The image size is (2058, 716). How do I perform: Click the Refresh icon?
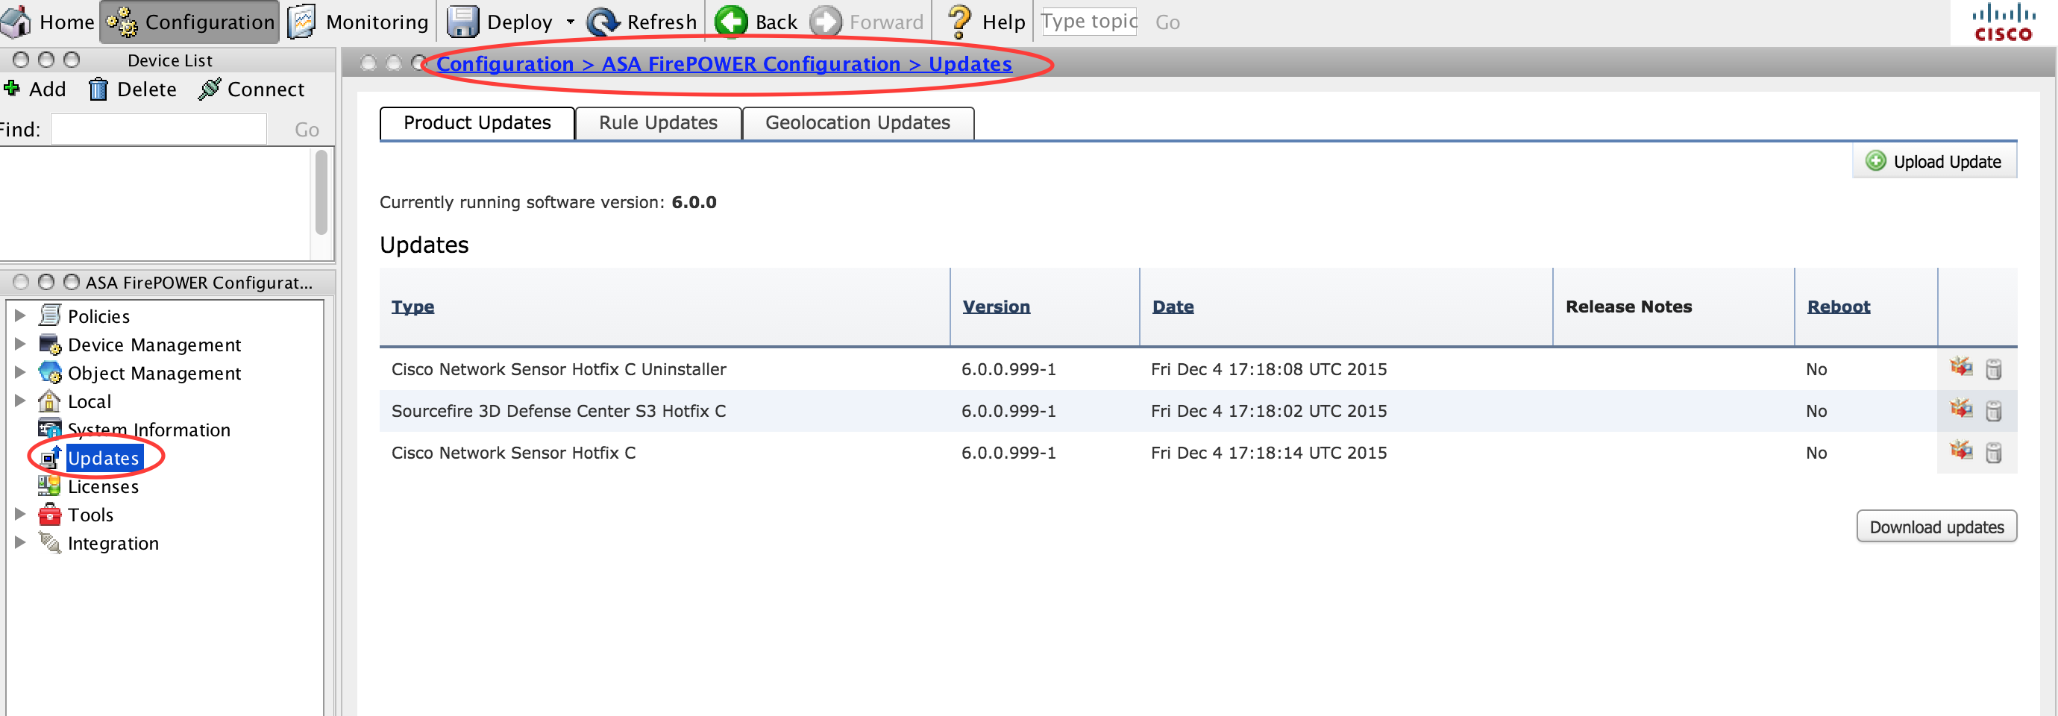click(x=603, y=22)
